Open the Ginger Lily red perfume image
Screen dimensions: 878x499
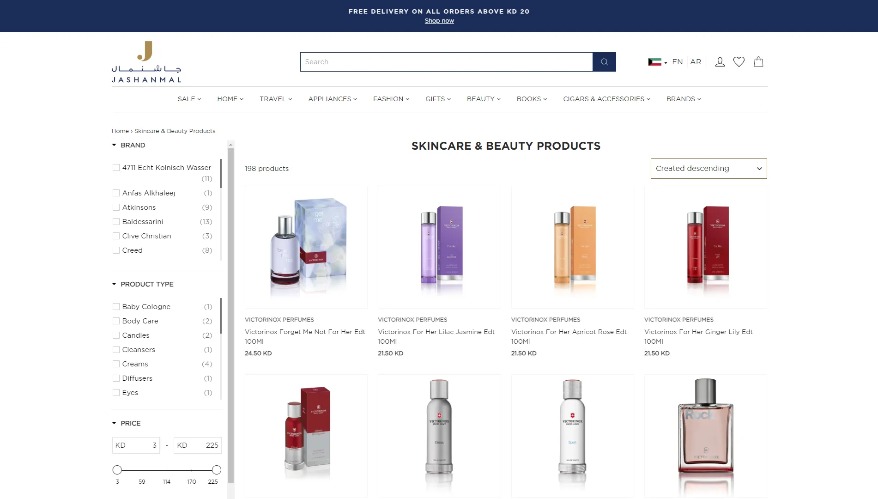[x=705, y=247]
